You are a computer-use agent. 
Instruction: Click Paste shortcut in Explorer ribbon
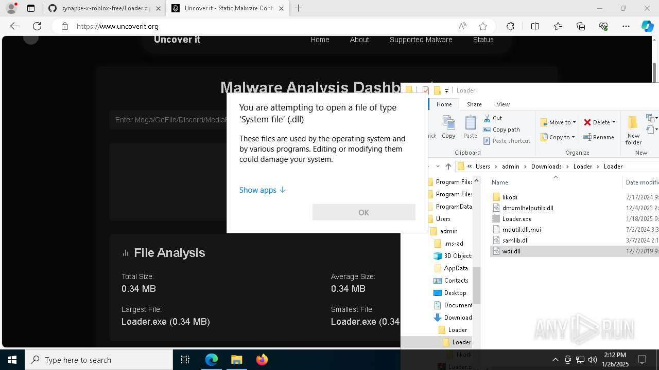tap(507, 141)
